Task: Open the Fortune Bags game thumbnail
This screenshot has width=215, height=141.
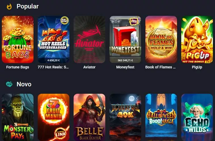Action: tap(17, 39)
